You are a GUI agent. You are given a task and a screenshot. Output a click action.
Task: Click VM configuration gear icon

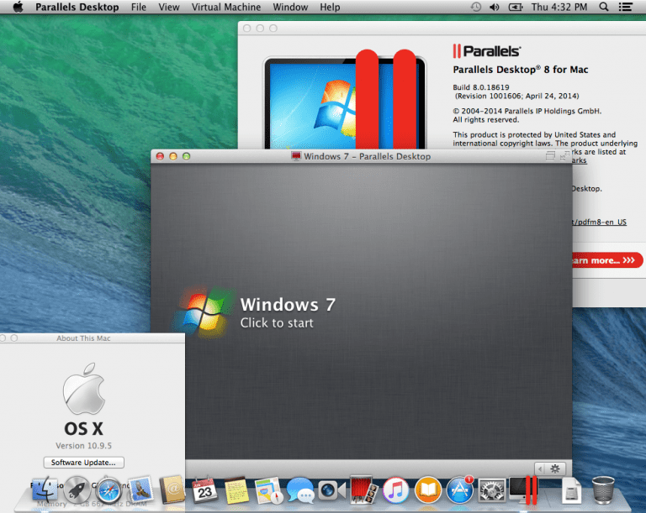click(x=555, y=469)
